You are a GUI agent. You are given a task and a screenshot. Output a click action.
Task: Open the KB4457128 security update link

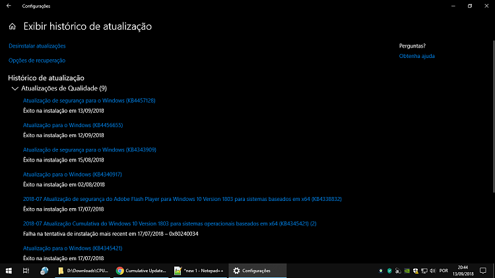pyautogui.click(x=89, y=101)
